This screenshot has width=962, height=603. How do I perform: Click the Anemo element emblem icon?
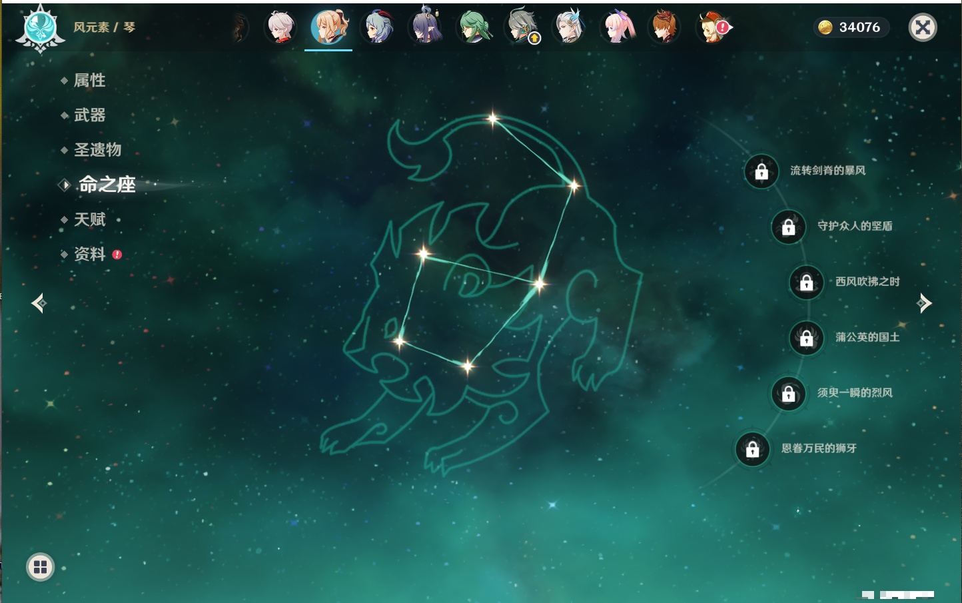40,28
